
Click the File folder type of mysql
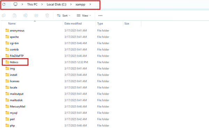pos(103,113)
